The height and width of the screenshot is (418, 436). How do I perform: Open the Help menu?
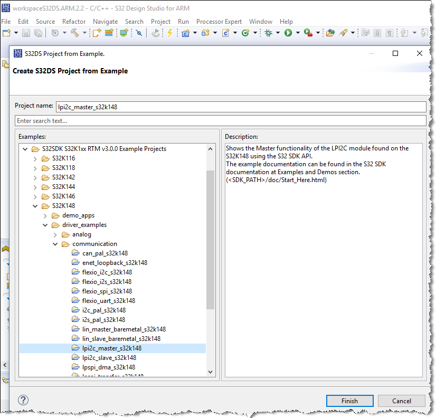[286, 22]
